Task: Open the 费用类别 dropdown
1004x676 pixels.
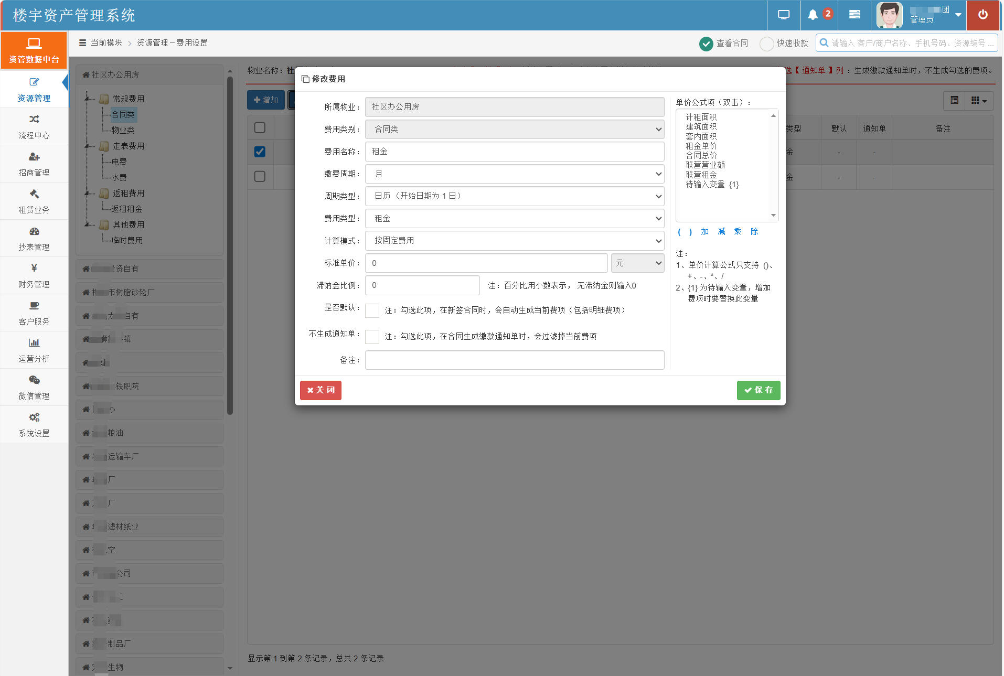Action: click(515, 129)
